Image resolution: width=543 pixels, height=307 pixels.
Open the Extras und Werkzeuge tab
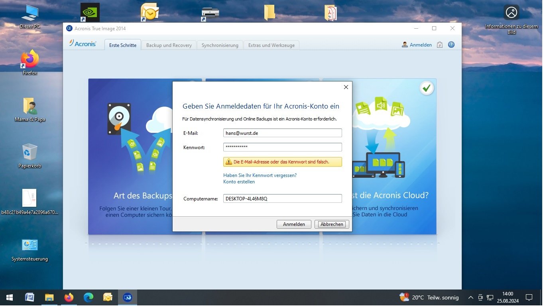(271, 45)
